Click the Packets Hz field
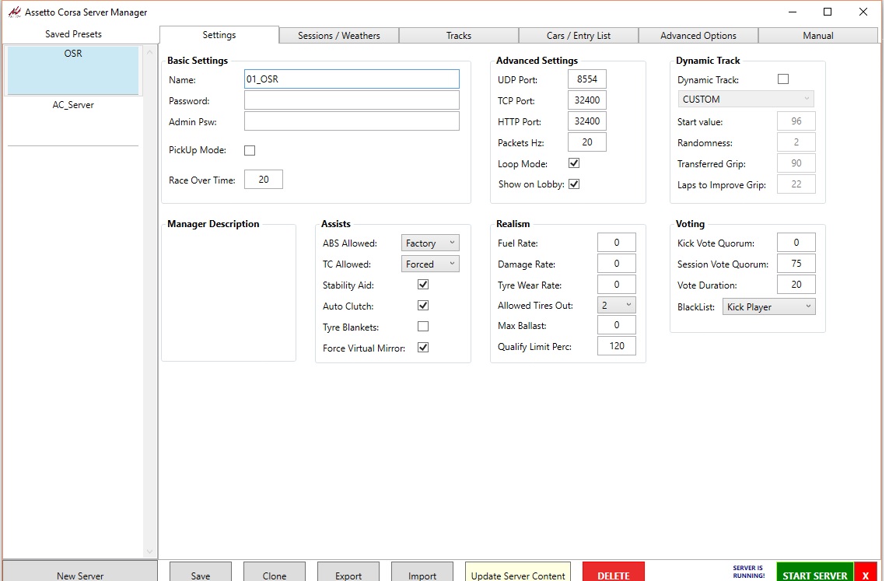 587,142
